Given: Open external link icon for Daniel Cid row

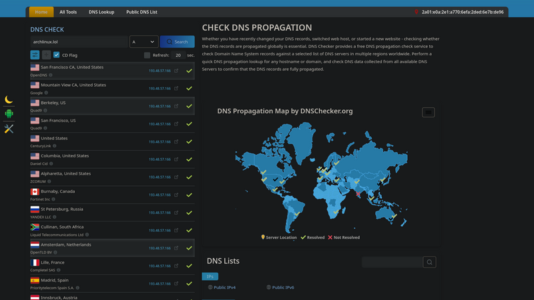Looking at the screenshot, I should click(x=176, y=159).
